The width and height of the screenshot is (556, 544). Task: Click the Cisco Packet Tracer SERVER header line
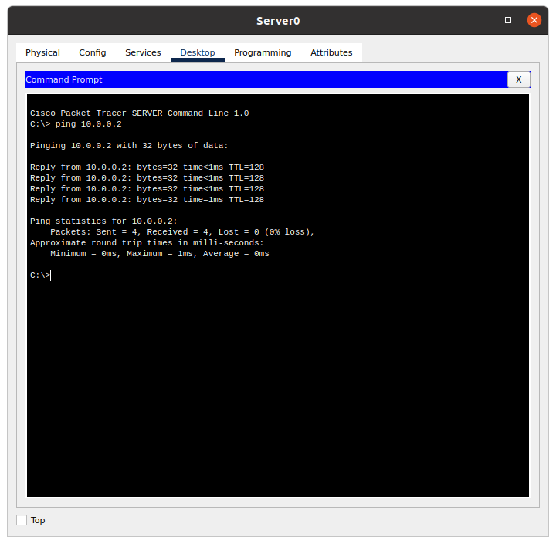139,113
